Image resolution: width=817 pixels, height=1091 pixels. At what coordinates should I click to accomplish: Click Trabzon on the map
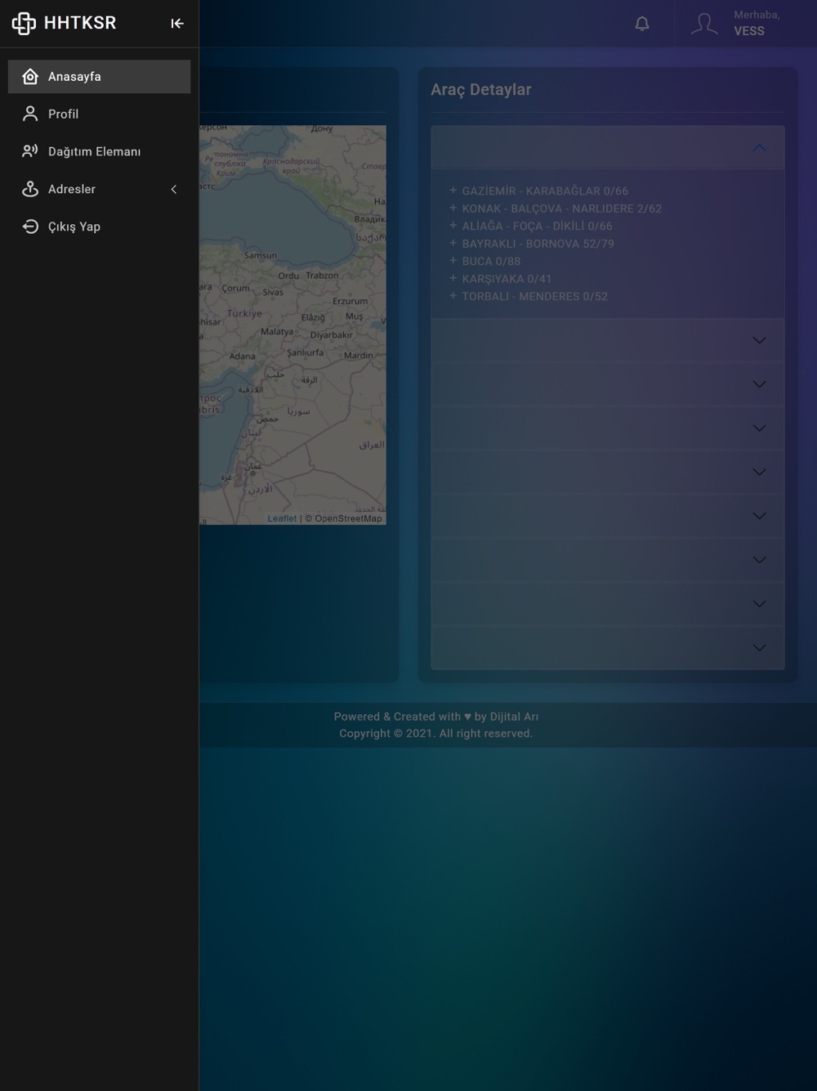pos(322,276)
